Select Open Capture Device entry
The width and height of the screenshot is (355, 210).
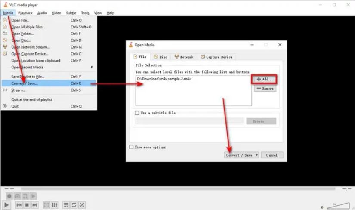coord(49,54)
